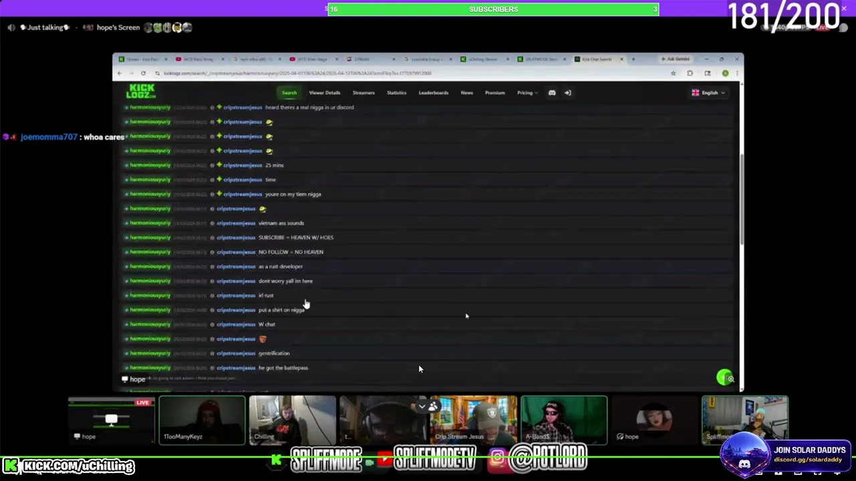
Task: Go to Streamers section
Action: pyautogui.click(x=363, y=93)
